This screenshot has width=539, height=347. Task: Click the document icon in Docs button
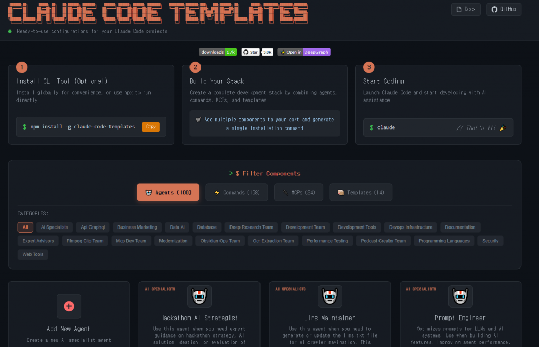(x=459, y=9)
